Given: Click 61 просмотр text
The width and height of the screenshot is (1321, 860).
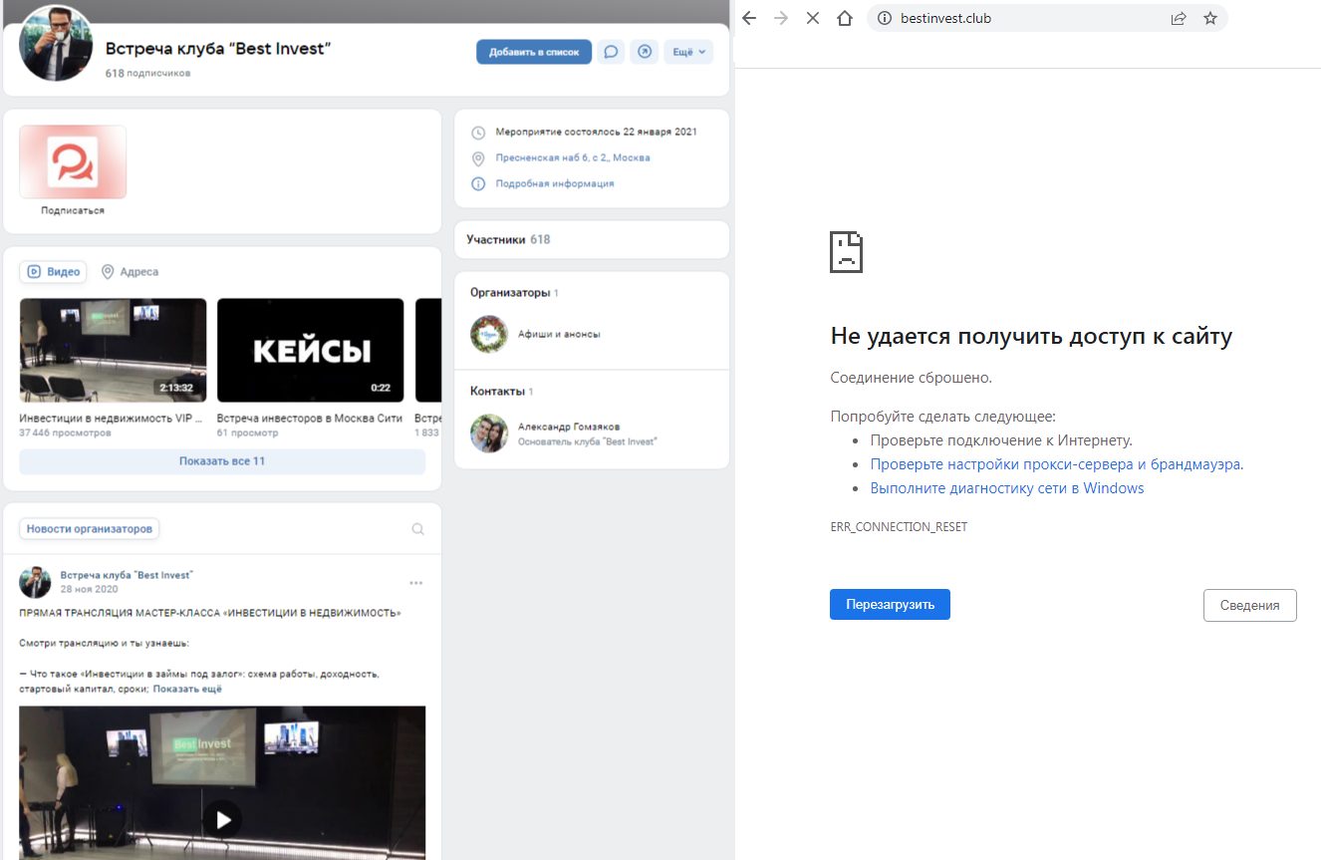Looking at the screenshot, I should pyautogui.click(x=247, y=433).
